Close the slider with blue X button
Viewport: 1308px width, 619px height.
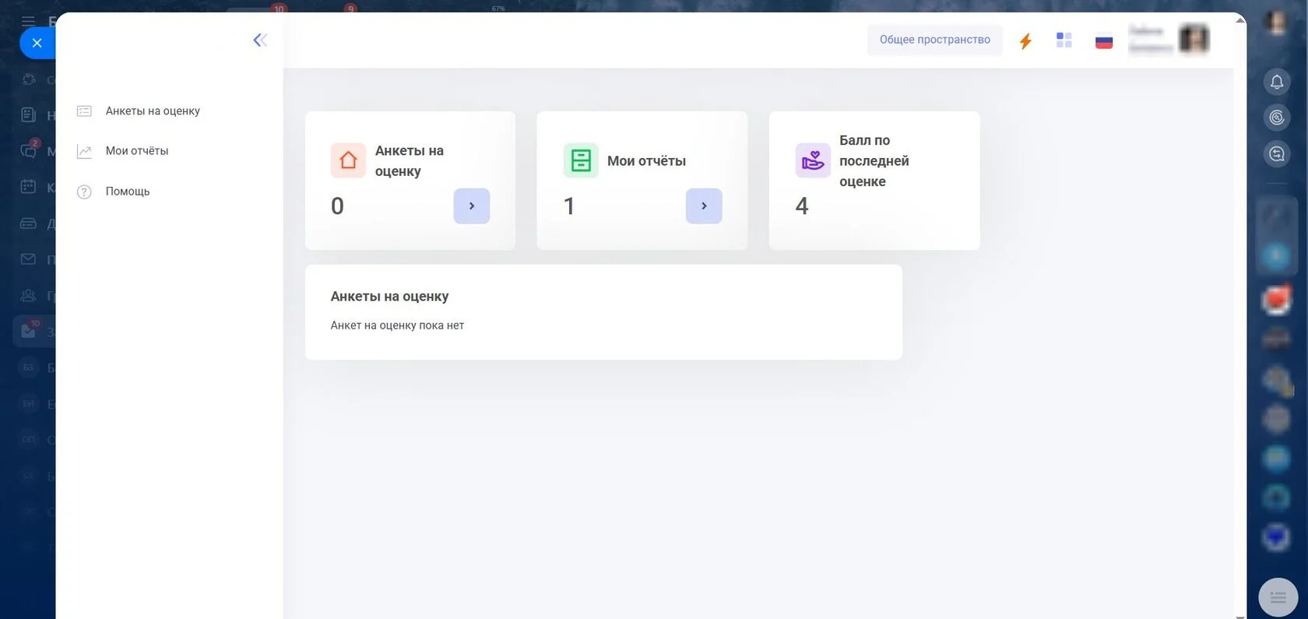37,43
